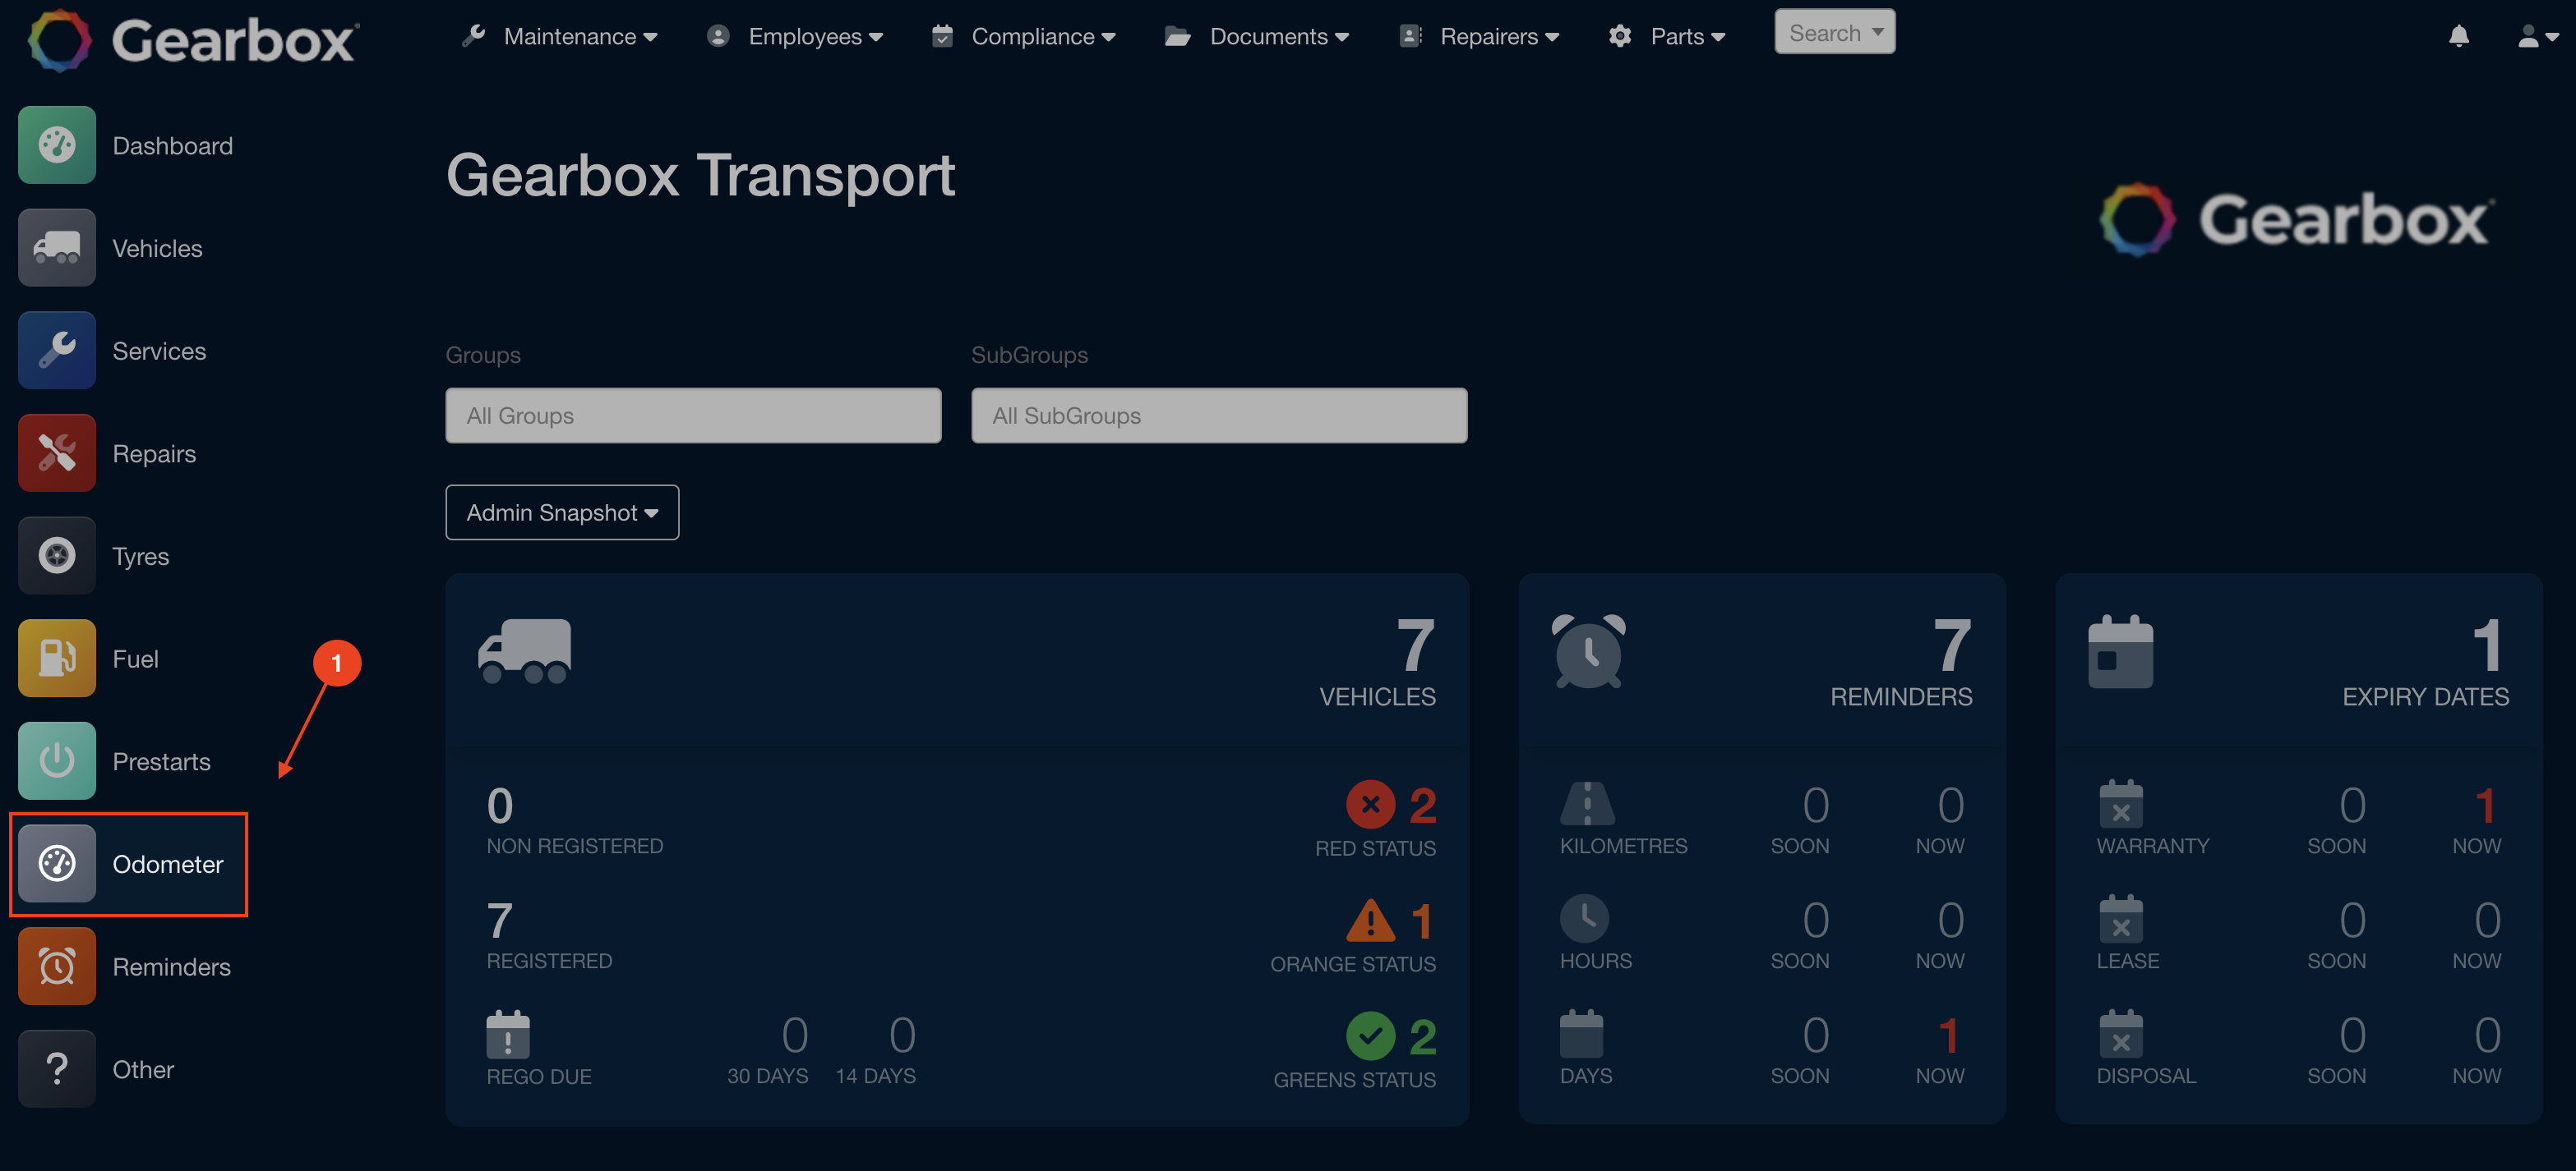Click Lease SOON count
2576x1171 pixels.
click(x=2352, y=921)
